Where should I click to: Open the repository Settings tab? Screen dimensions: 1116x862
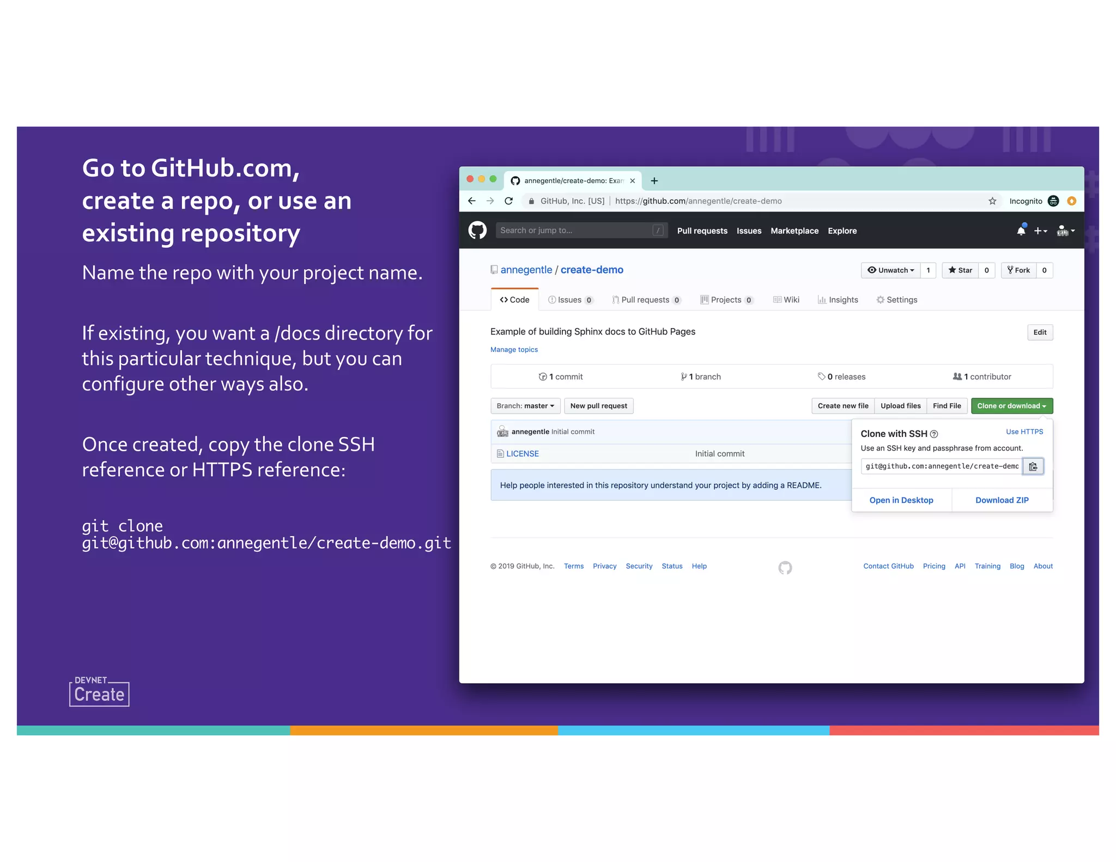pos(897,300)
